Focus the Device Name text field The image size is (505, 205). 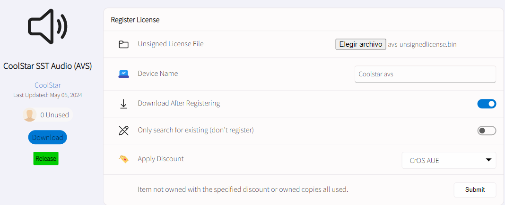[x=425, y=74]
